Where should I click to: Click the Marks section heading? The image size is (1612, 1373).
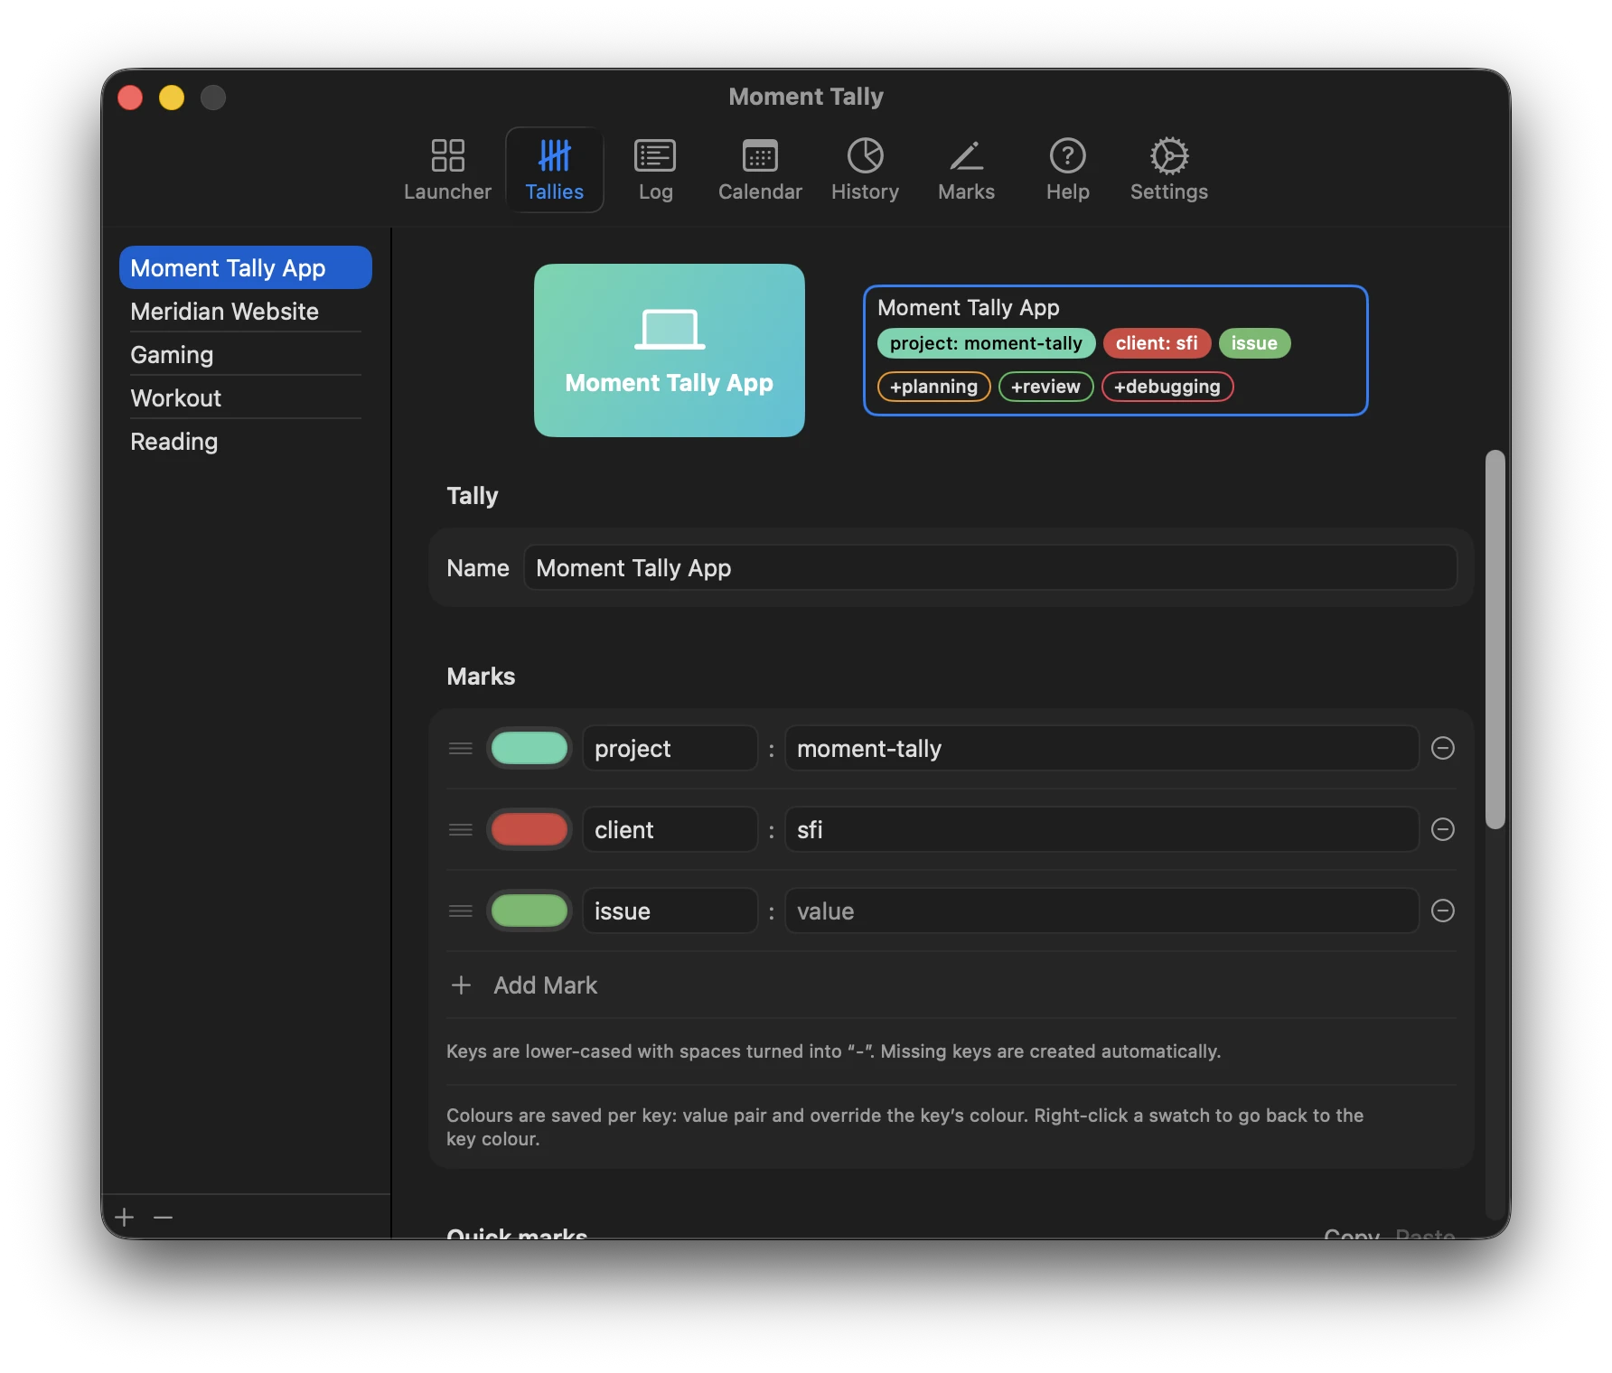[481, 676]
